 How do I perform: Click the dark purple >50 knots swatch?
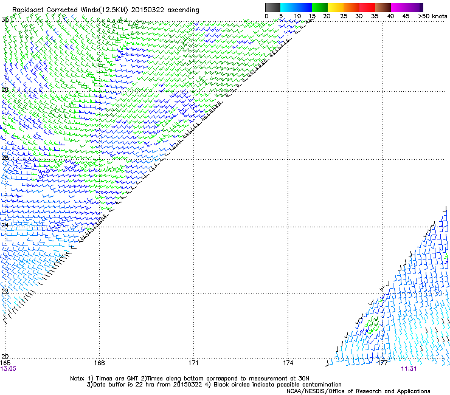click(x=421, y=7)
